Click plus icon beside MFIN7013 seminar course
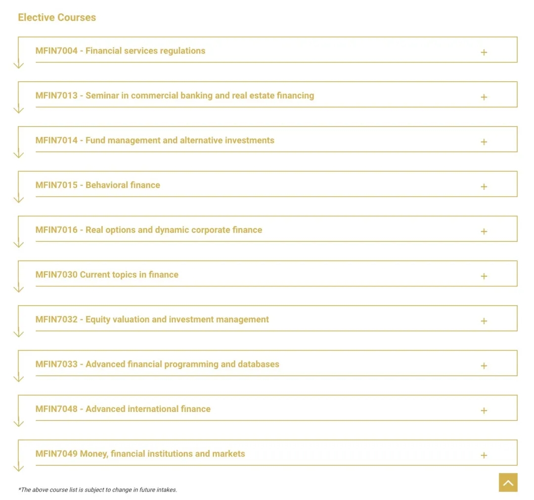The image size is (534, 500). click(x=484, y=97)
